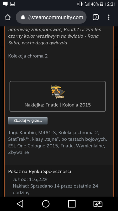Screen dimensions: 118x211
Task: Tap the Android recent apps square button
Action: (x=72, y=204)
